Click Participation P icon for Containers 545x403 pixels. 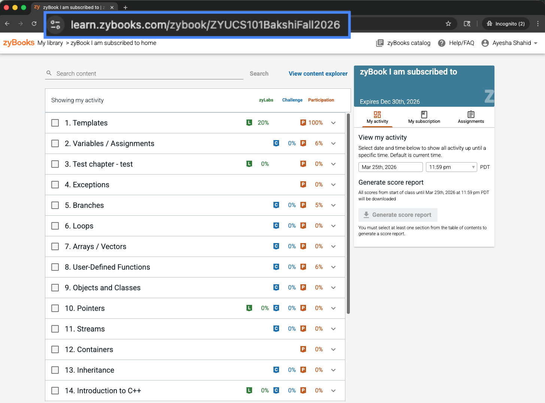(x=303, y=349)
